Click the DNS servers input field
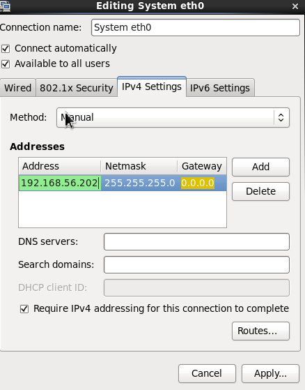 (196, 241)
